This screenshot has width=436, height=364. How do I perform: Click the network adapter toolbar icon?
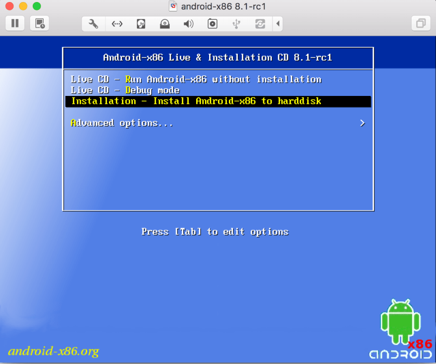point(117,23)
